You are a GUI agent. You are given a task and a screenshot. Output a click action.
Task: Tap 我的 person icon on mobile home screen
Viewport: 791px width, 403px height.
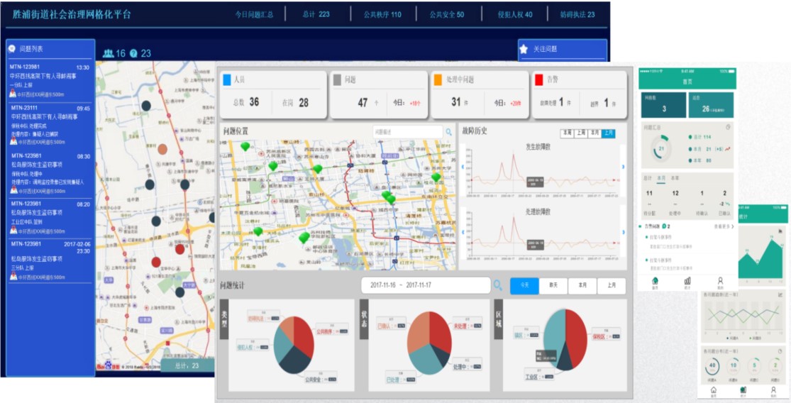720,280
